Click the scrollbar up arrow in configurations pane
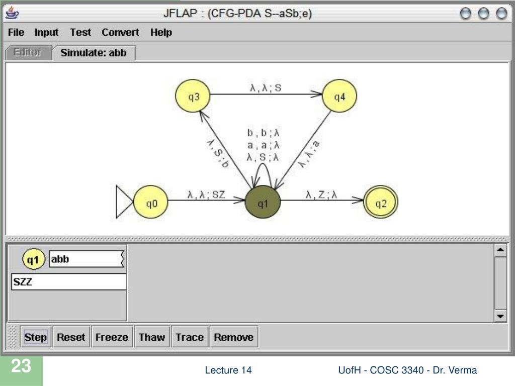The image size is (515, 386). [500, 250]
